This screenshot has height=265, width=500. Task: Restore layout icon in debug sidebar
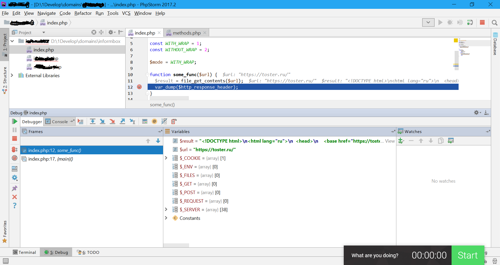pyautogui.click(x=15, y=169)
